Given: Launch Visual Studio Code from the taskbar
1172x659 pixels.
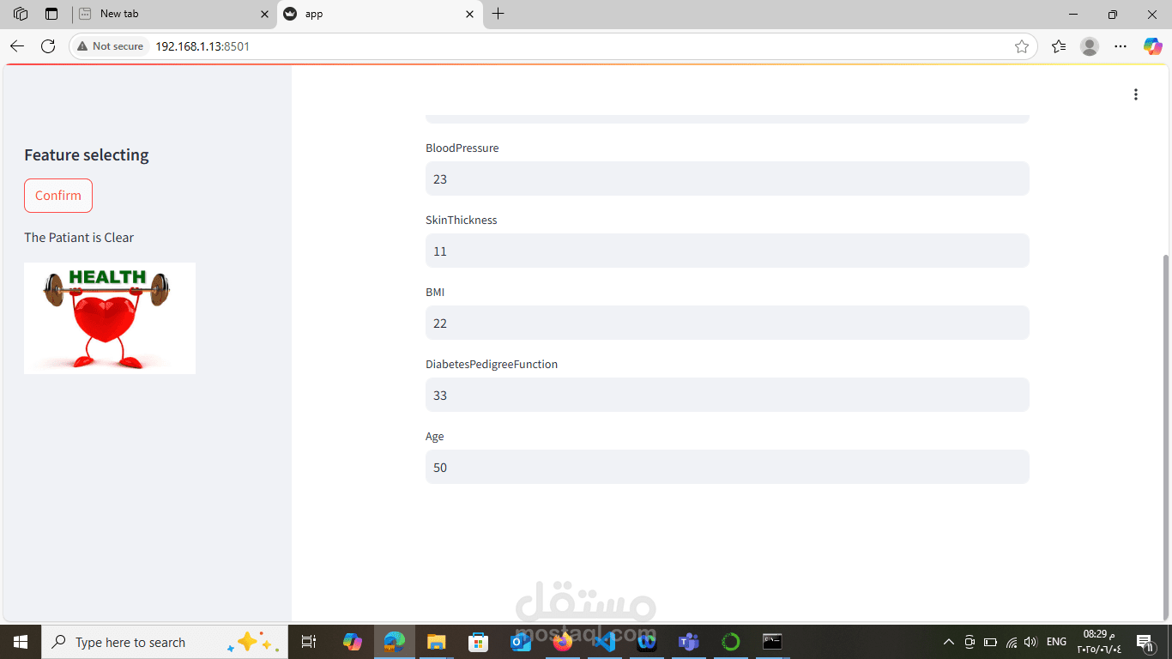Looking at the screenshot, I should (604, 641).
